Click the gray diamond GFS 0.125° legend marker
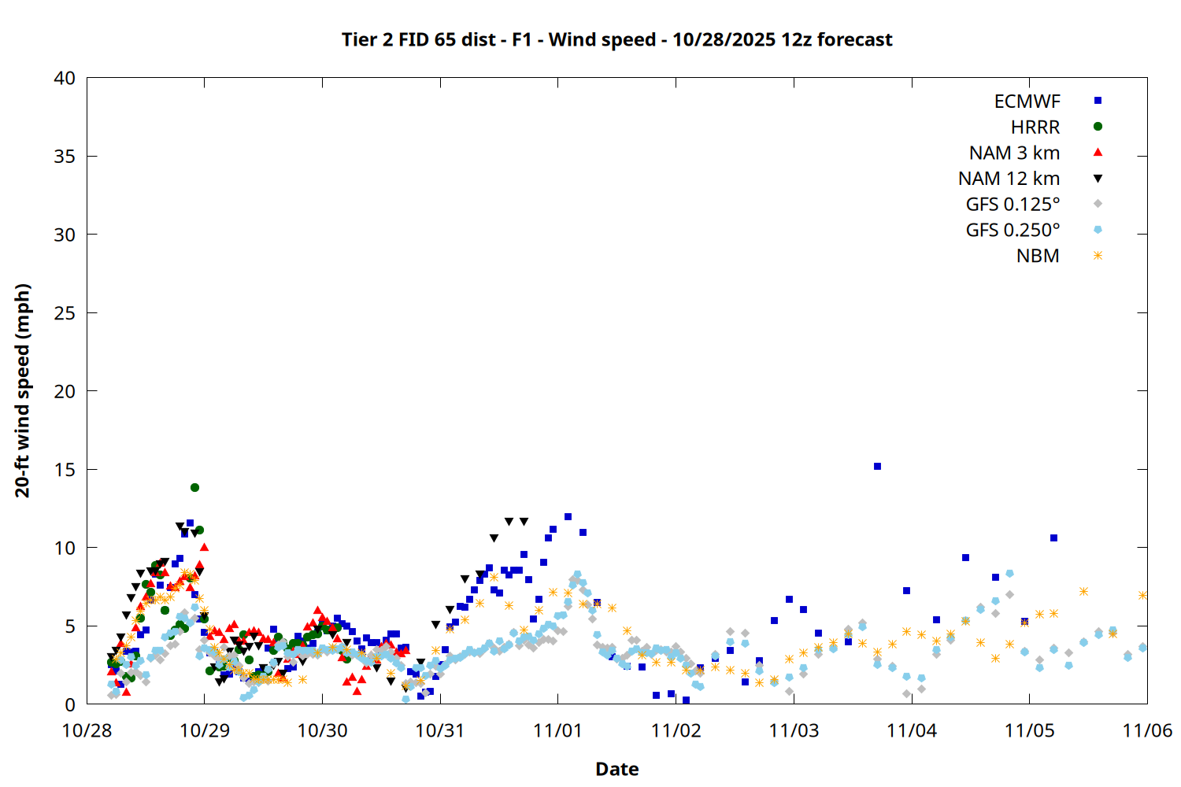 click(x=1098, y=204)
